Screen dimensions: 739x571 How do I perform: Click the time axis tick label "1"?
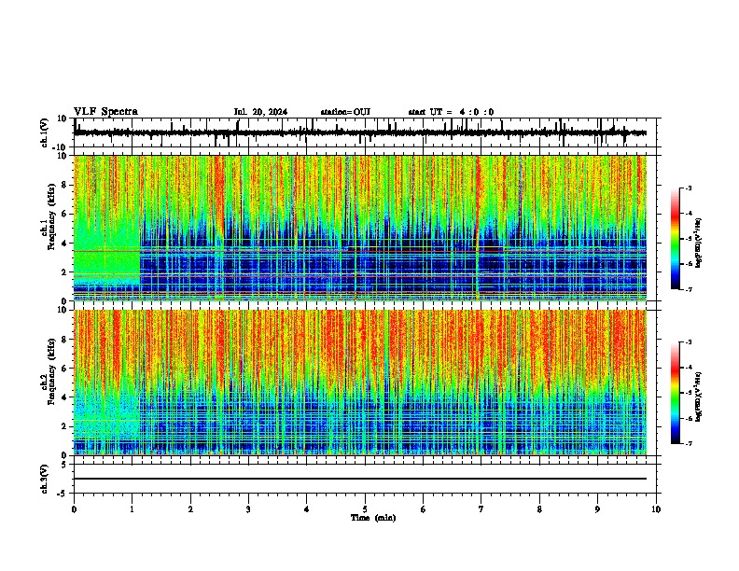(132, 509)
